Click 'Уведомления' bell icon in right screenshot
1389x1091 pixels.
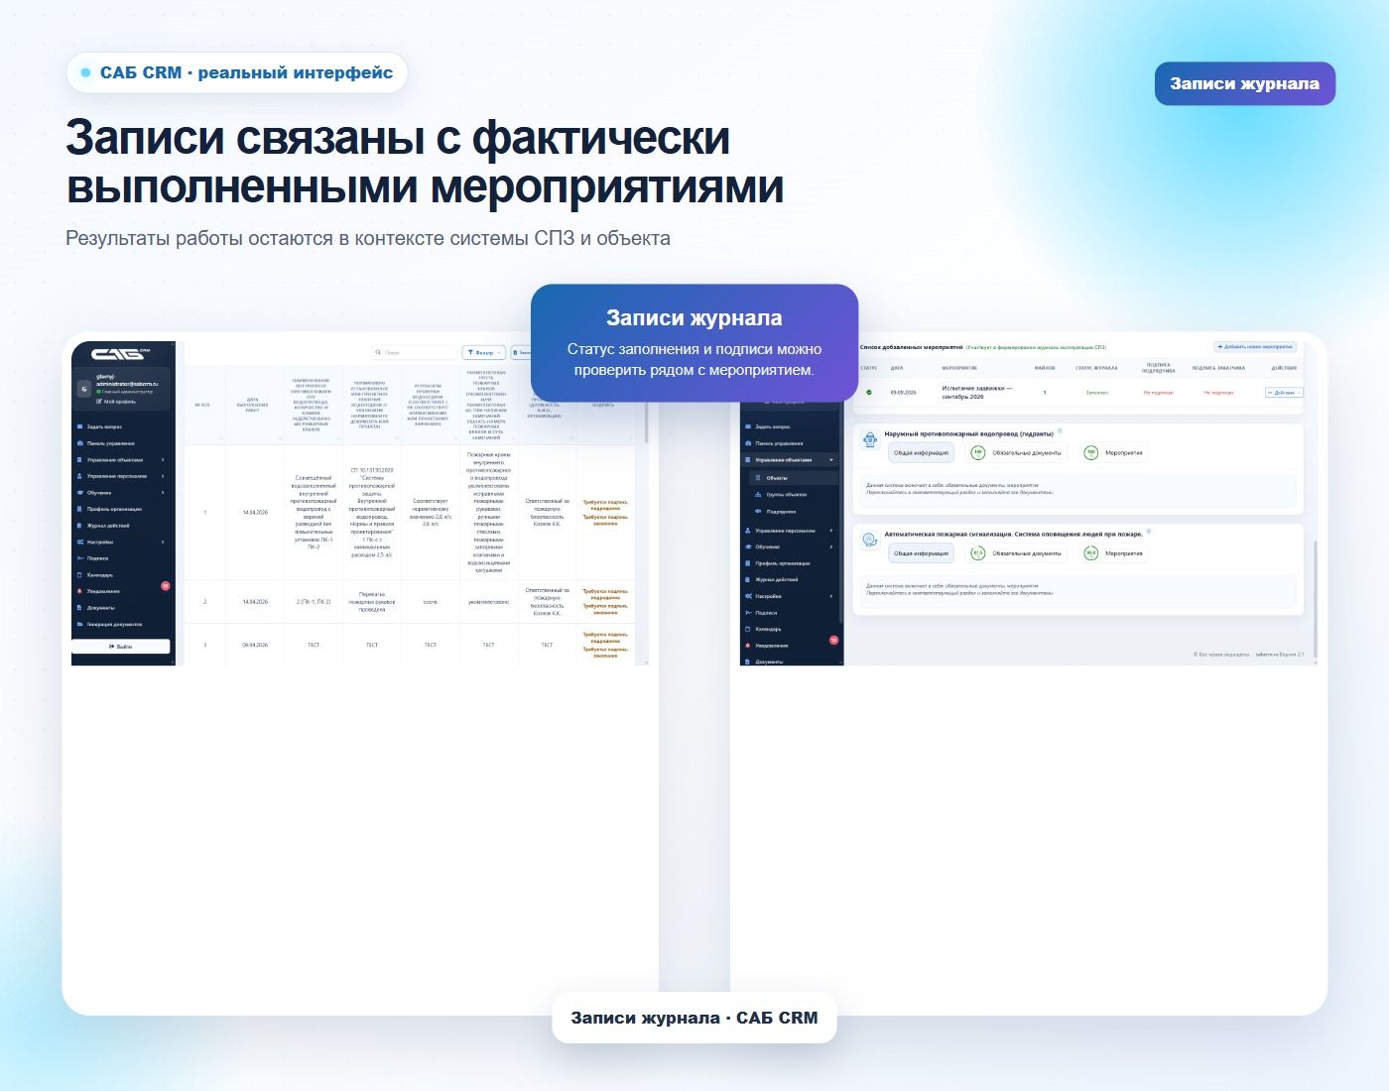747,646
